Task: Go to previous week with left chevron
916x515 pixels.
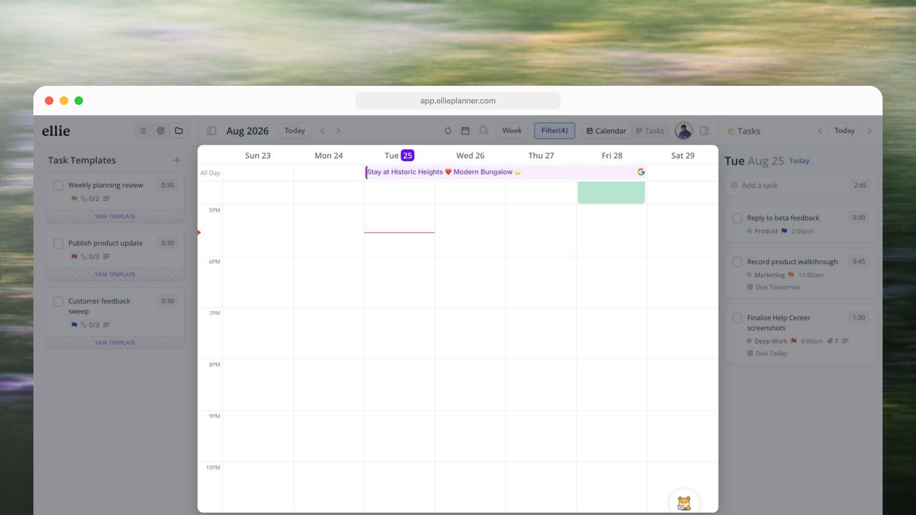Action: click(323, 131)
